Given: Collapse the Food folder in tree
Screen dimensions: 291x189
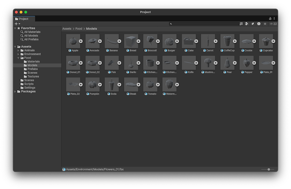Looking at the screenshot, I should coord(19,58).
